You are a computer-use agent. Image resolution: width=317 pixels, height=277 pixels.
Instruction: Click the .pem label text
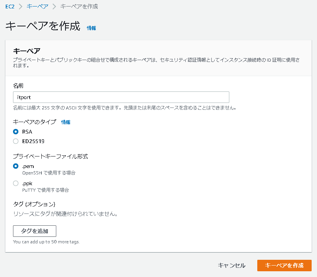28,166
